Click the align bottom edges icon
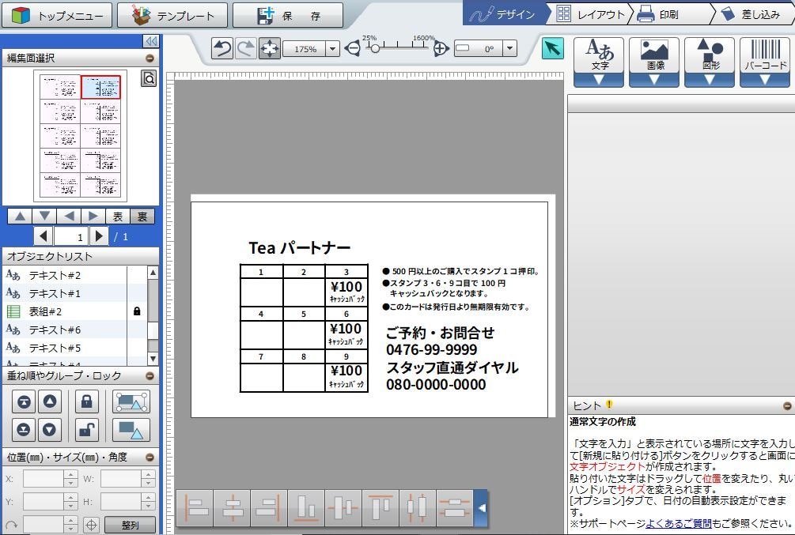 (x=306, y=507)
